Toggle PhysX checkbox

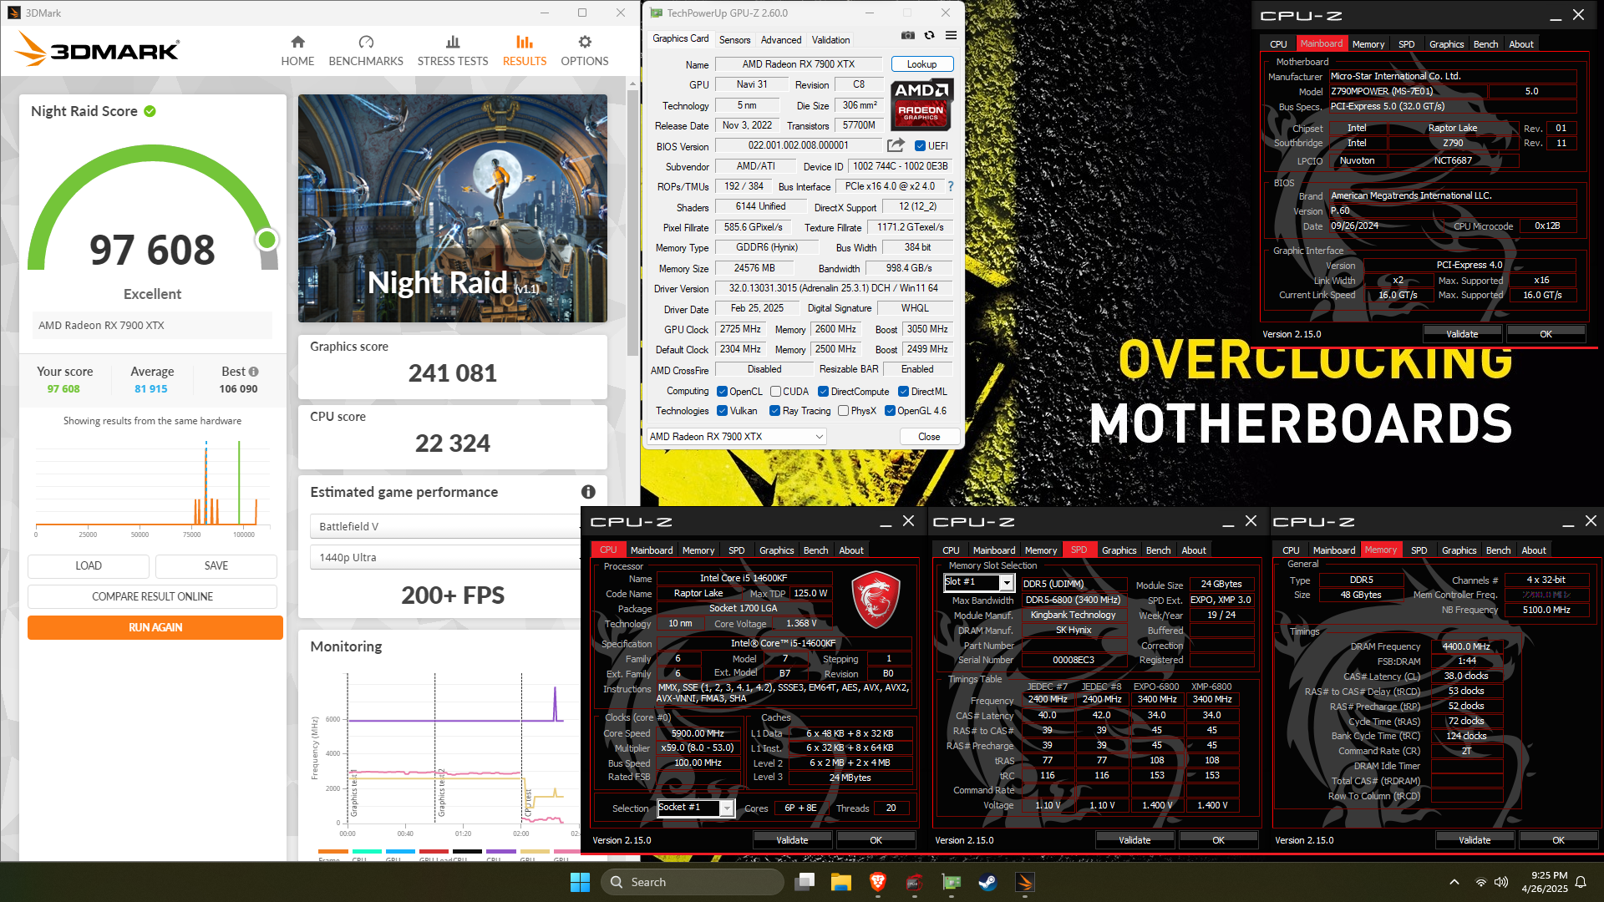pos(843,411)
